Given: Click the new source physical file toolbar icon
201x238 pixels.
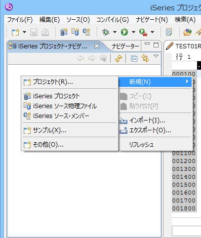Looking at the screenshot, I should (75, 32).
